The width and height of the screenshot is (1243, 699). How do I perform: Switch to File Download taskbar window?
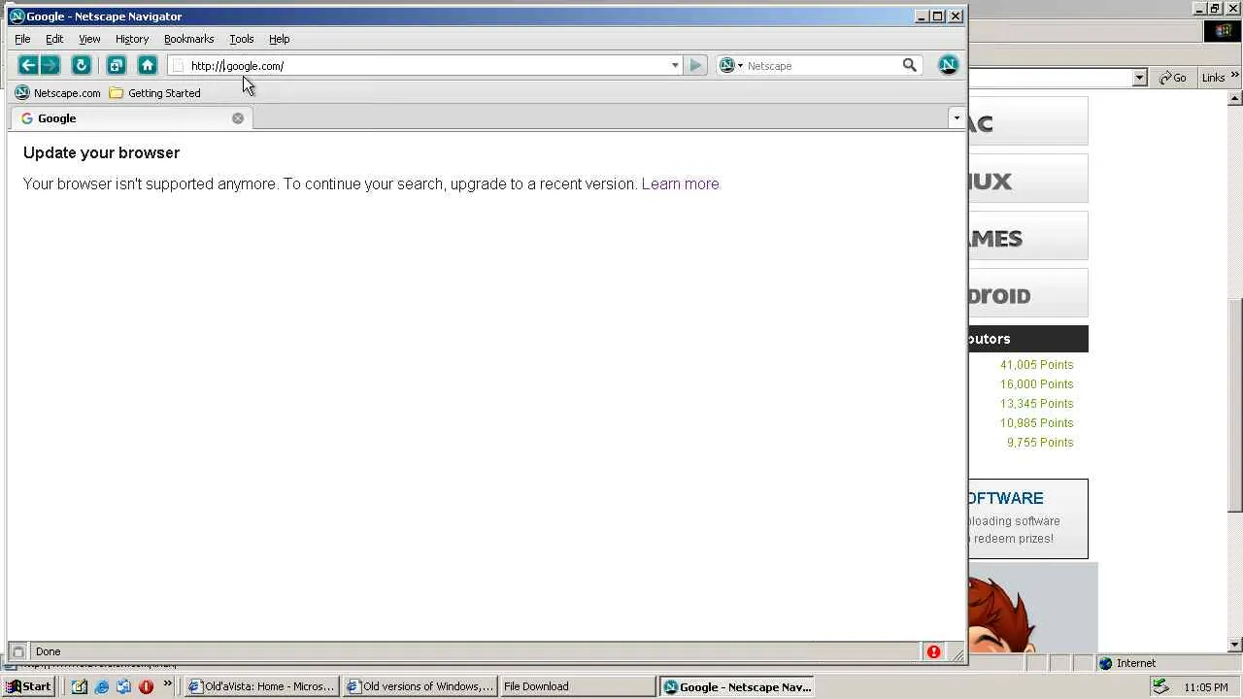pos(578,686)
